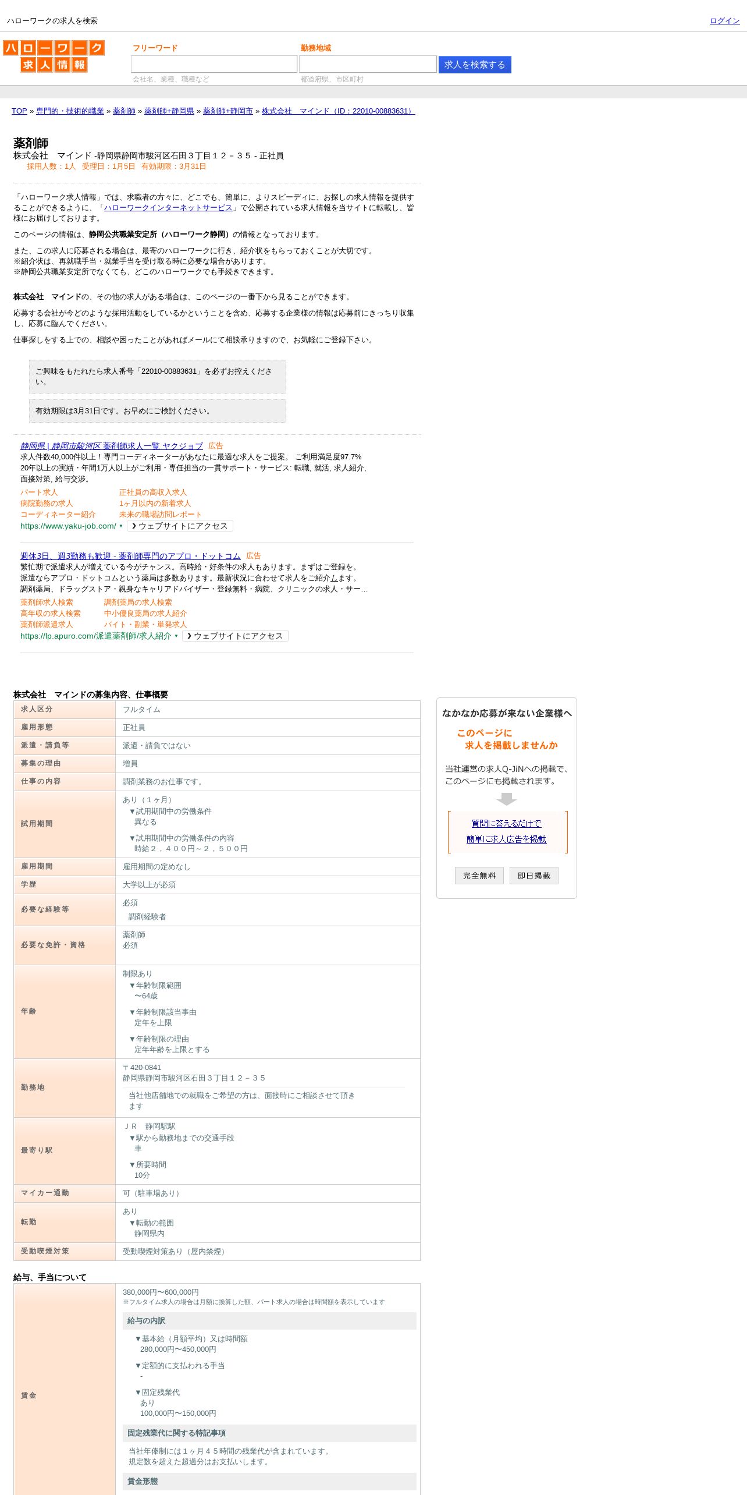Click 高年収の求人検索 ad sublink
This screenshot has width=747, height=1495.
point(51,614)
